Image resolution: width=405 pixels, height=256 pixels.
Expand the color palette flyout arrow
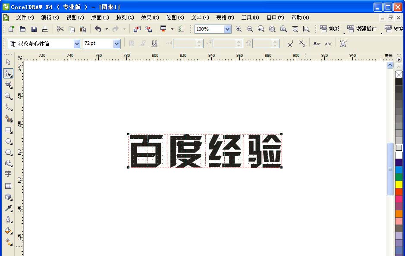(399, 59)
